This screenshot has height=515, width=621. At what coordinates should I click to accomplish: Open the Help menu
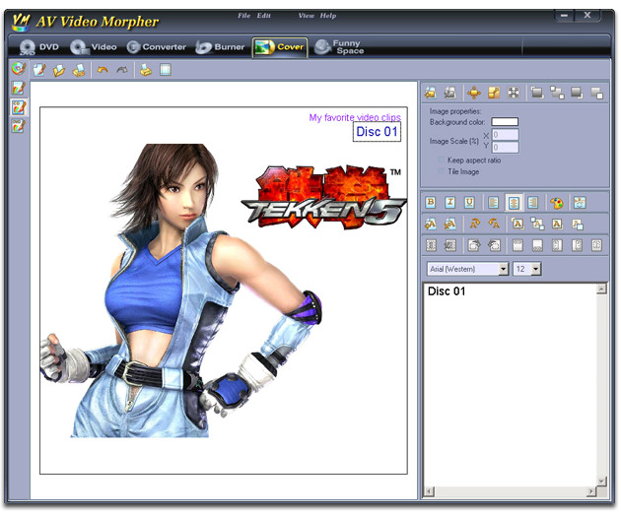pos(328,16)
